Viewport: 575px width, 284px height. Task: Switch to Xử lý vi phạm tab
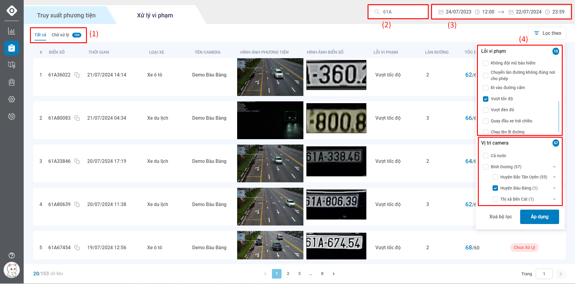[155, 15]
